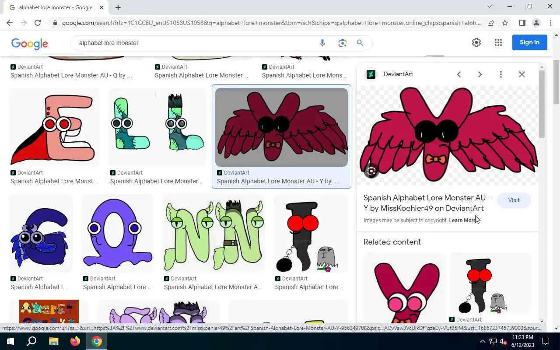Bookmark this page with the star
Image resolution: width=560 pixels, height=350 pixels.
click(x=505, y=23)
